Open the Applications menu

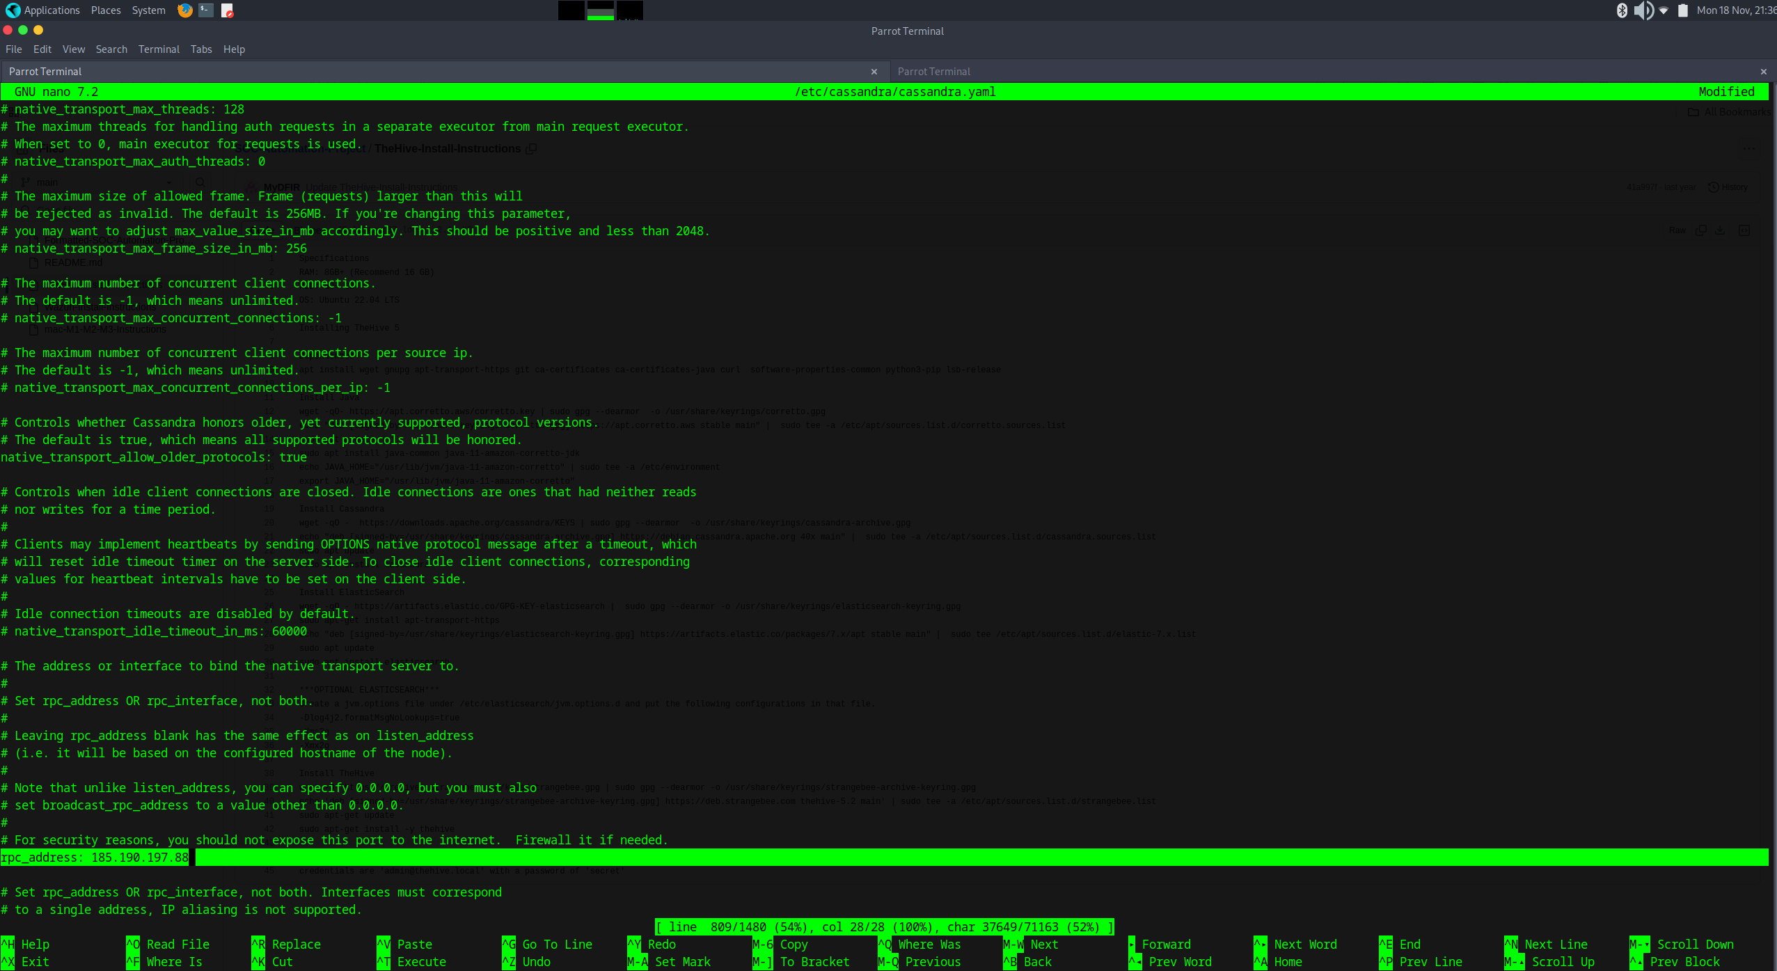52,10
